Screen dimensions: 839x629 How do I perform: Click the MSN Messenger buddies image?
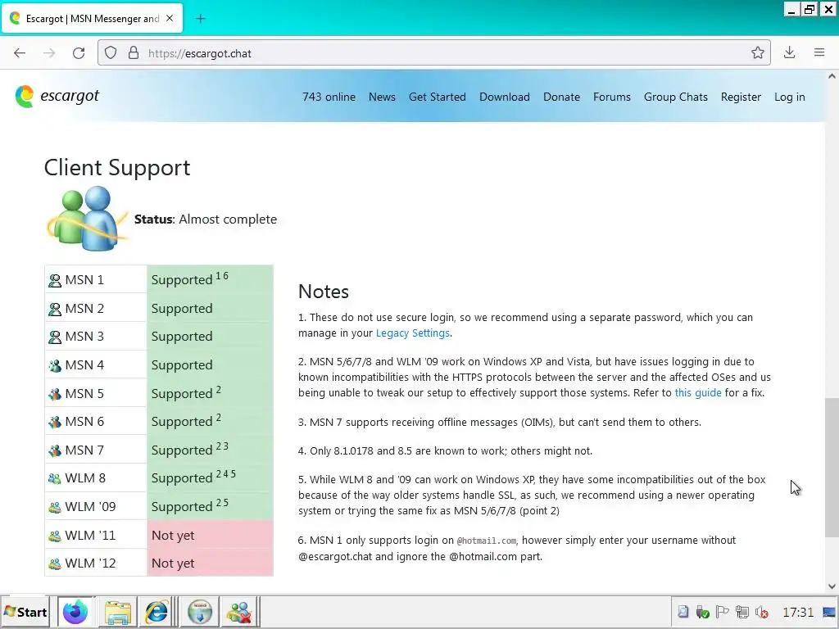88,218
